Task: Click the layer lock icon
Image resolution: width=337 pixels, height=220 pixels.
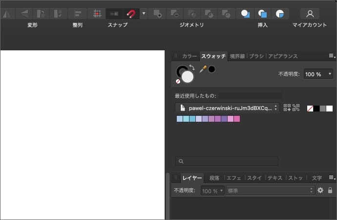Action: click(x=330, y=190)
